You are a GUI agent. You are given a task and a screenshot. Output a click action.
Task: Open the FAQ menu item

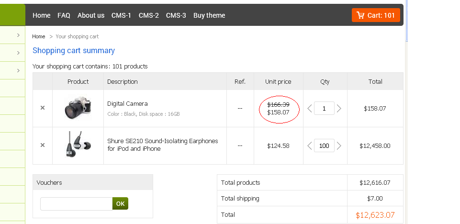pyautogui.click(x=64, y=15)
